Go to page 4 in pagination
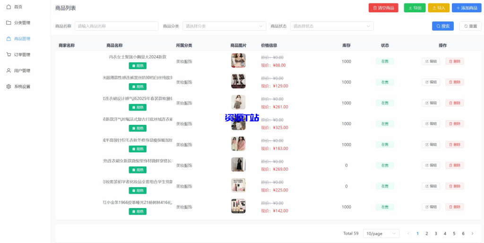Viewport: 484px width, 243px height. tap(445, 234)
